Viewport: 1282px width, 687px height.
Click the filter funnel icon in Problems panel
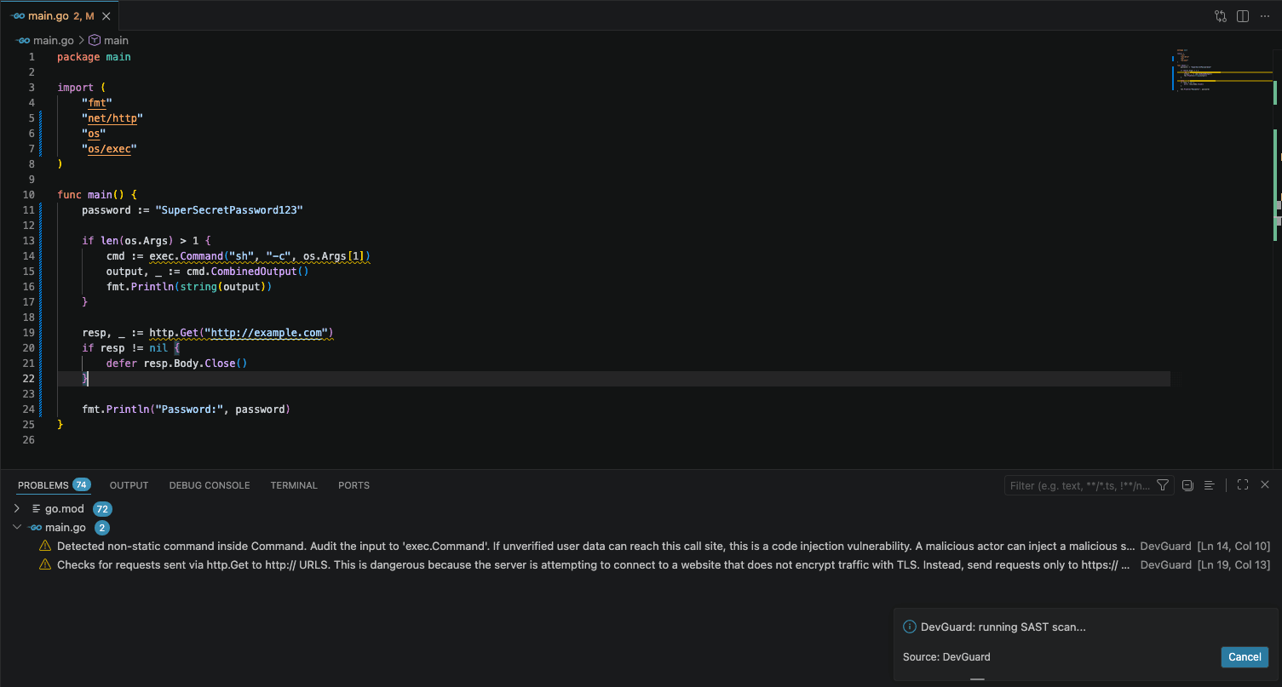pyautogui.click(x=1163, y=485)
